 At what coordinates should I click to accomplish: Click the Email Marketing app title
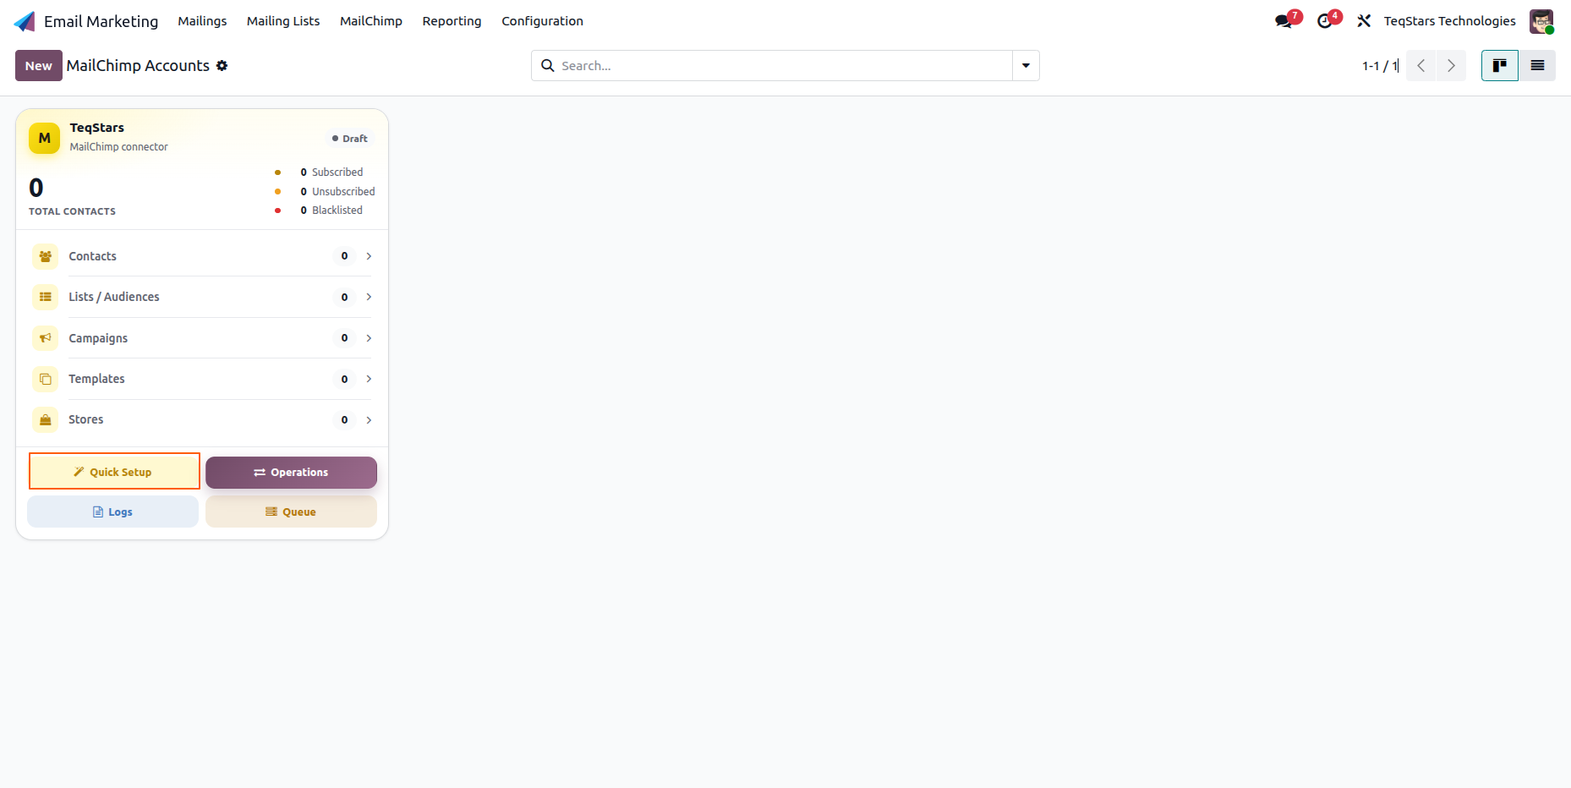101,21
